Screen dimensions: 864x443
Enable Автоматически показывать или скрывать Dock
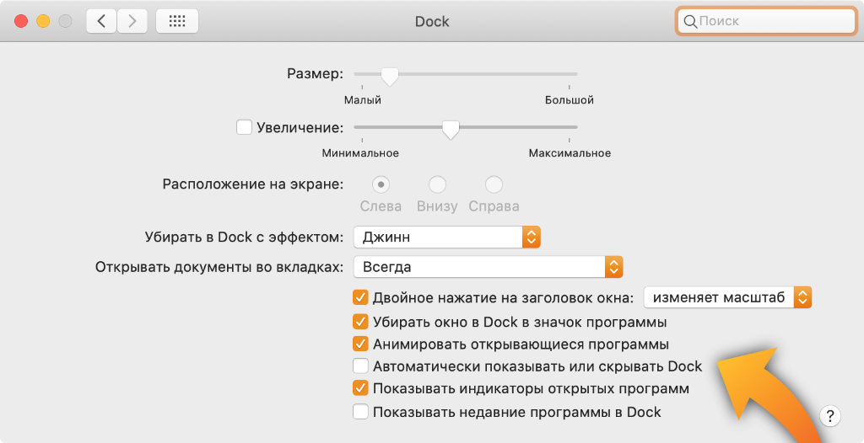[x=361, y=366]
